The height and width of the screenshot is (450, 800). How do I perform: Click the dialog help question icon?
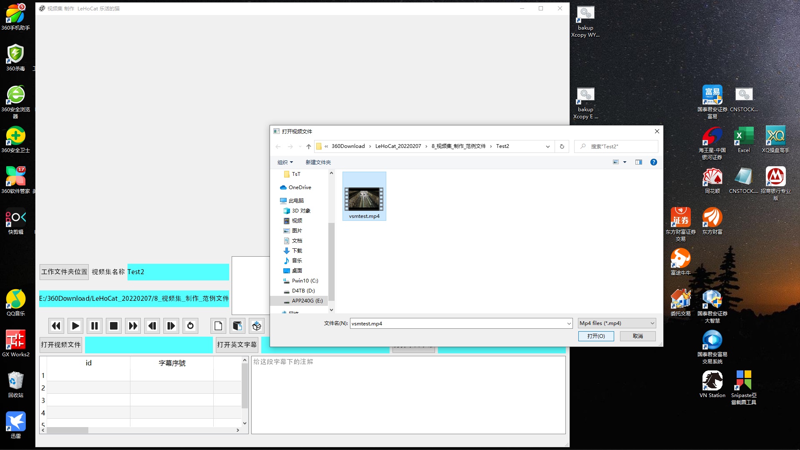(x=653, y=162)
